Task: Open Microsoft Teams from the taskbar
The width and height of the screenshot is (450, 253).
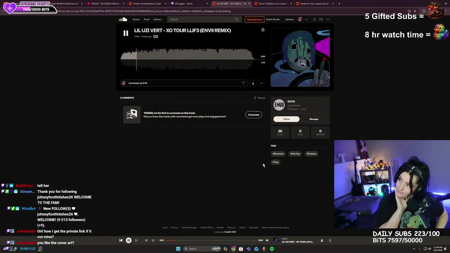Action: point(249,249)
